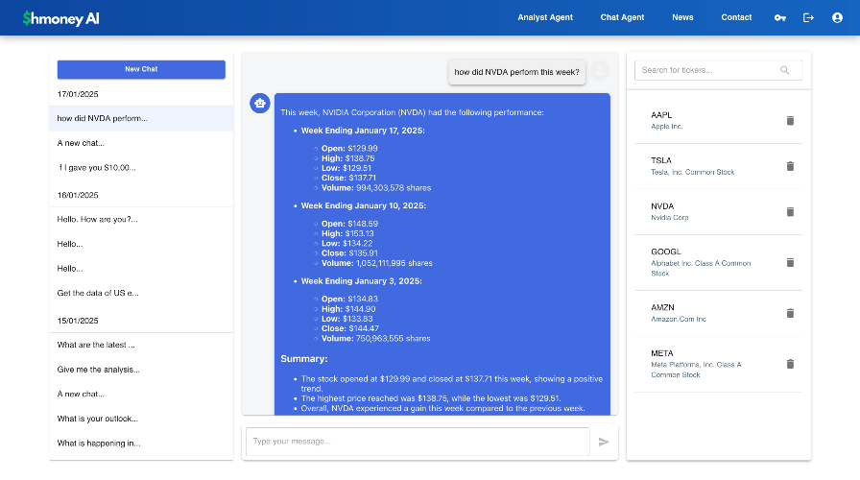This screenshot has height=480, width=860.
Task: Open the 'A new chat...' conversation under 15/01/2025
Action: (x=141, y=394)
